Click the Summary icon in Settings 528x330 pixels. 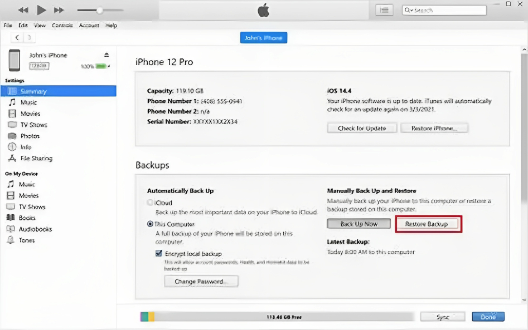tap(12, 91)
